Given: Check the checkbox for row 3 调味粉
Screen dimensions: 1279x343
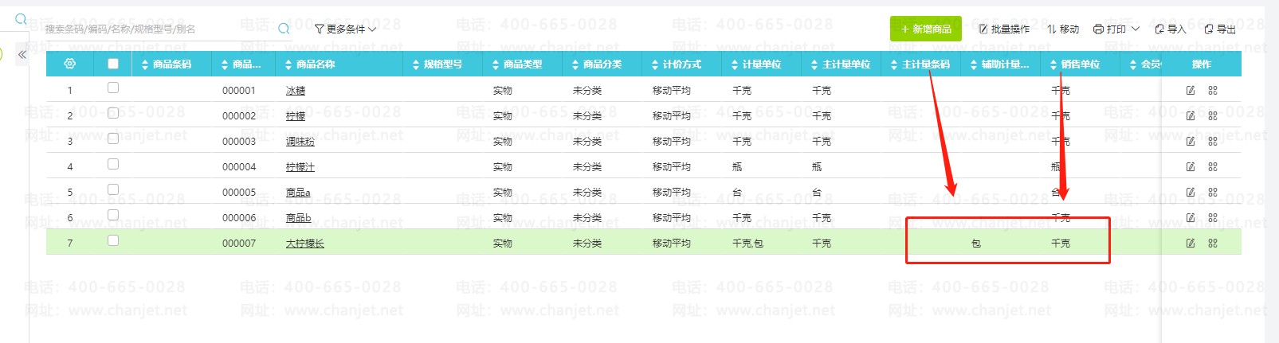Looking at the screenshot, I should click(x=113, y=138).
